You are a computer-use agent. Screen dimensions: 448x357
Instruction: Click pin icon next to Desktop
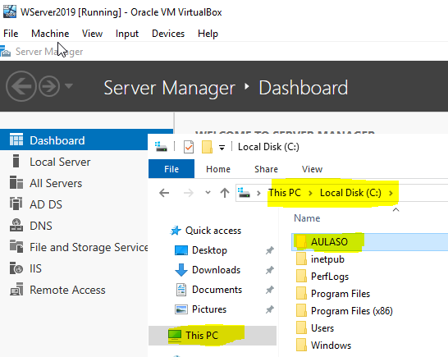[269, 250]
